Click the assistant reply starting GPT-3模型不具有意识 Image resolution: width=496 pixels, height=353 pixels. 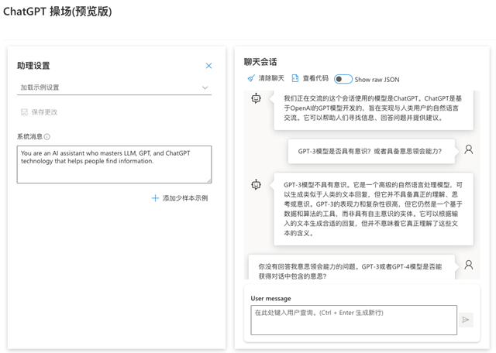coord(374,209)
